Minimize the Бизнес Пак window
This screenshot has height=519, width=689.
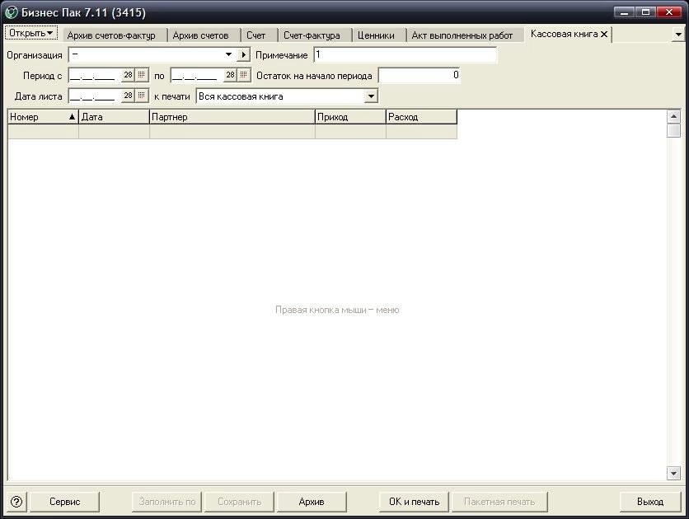point(624,12)
